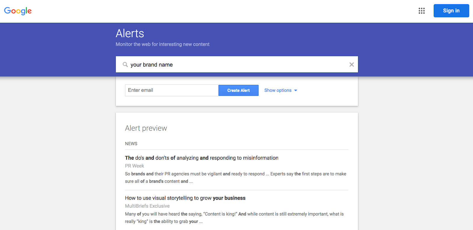This screenshot has height=230, width=473.
Task: Open the visual storytelling article
Action: [x=185, y=198]
